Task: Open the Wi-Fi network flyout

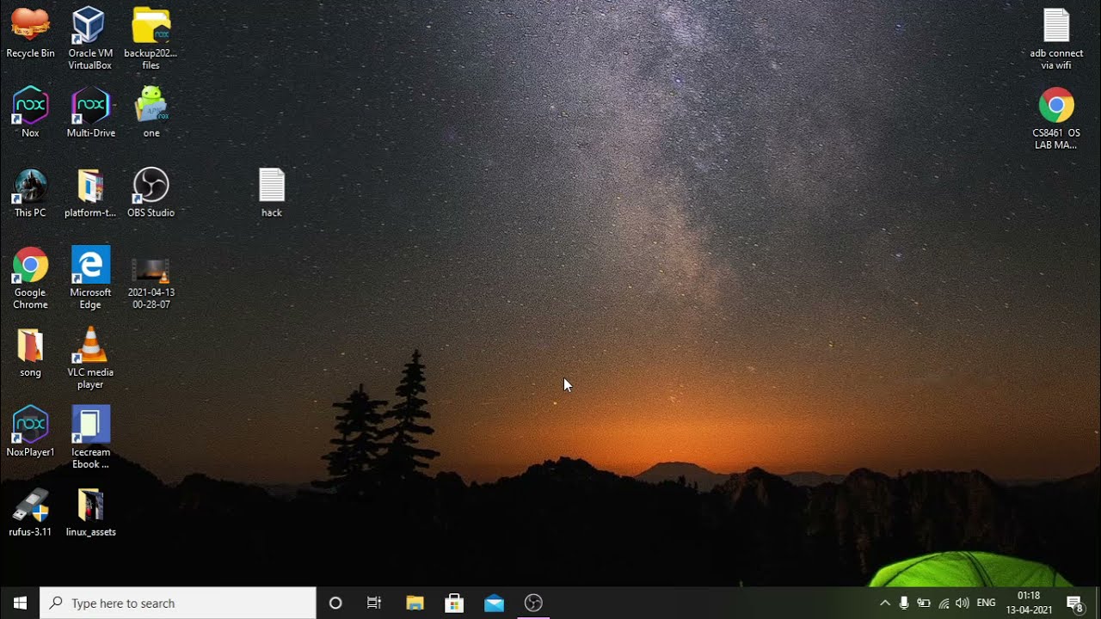Action: [944, 603]
